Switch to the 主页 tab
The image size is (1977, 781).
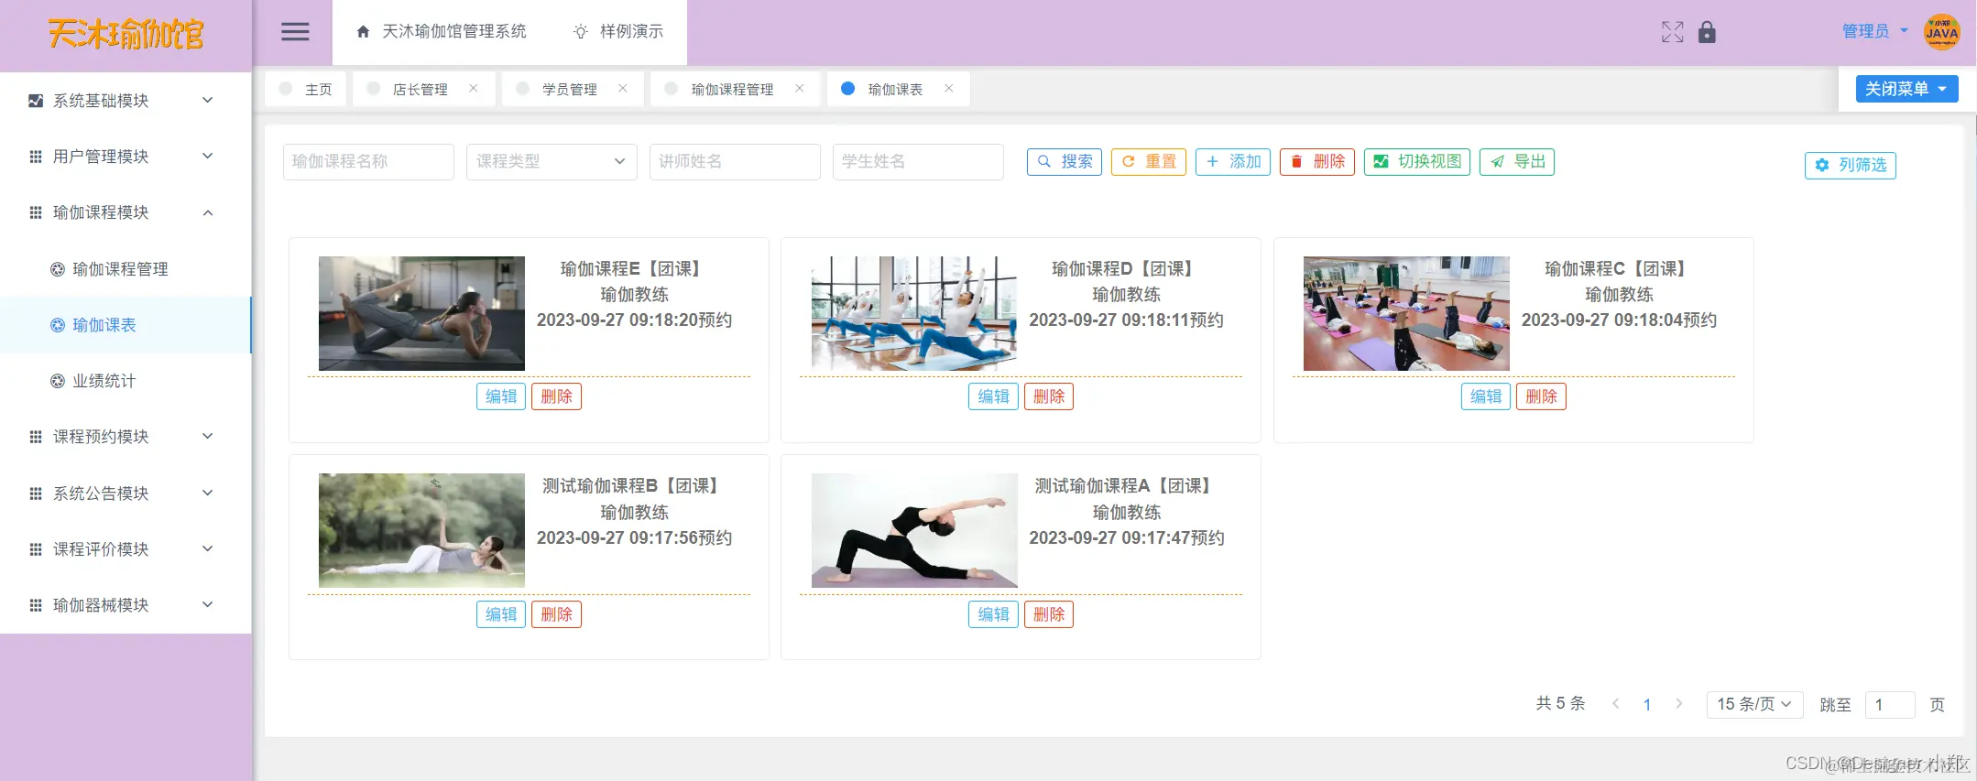click(306, 89)
